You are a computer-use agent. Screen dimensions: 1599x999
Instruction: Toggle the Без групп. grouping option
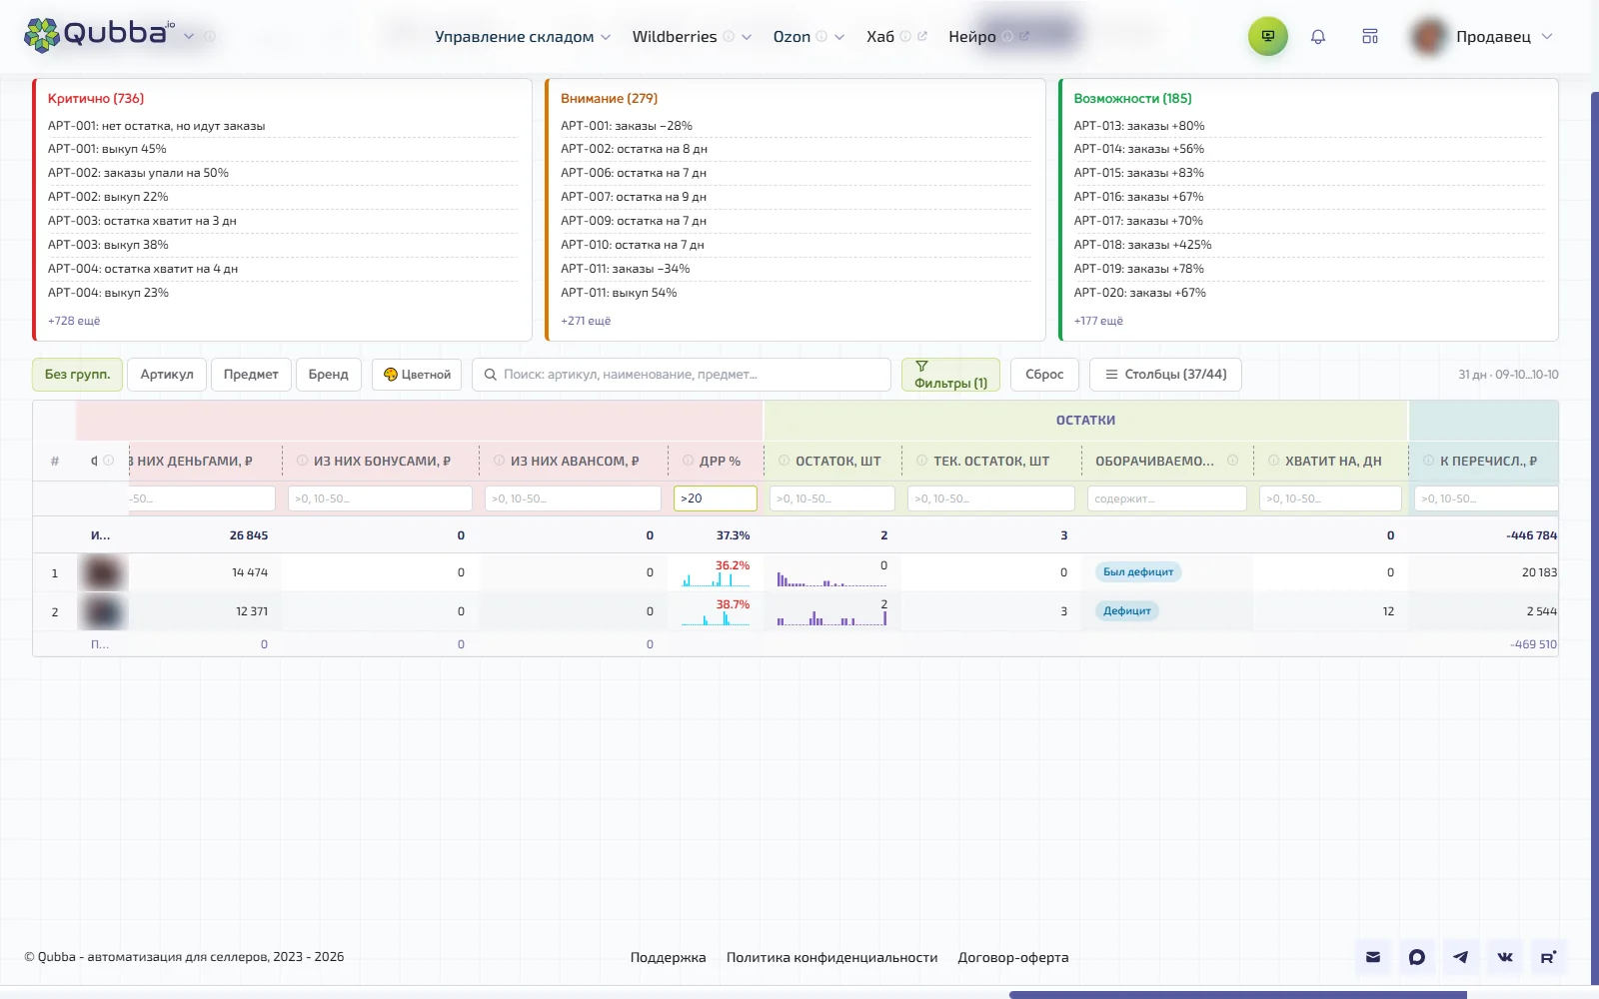tap(77, 375)
